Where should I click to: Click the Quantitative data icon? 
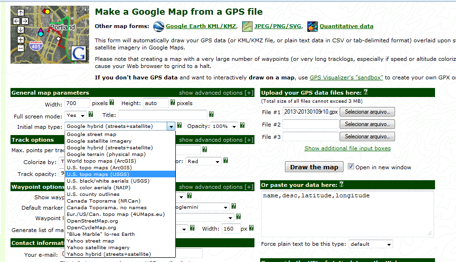coord(312,26)
